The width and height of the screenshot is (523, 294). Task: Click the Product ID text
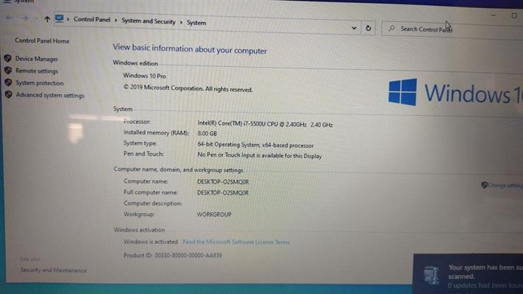[x=173, y=255]
